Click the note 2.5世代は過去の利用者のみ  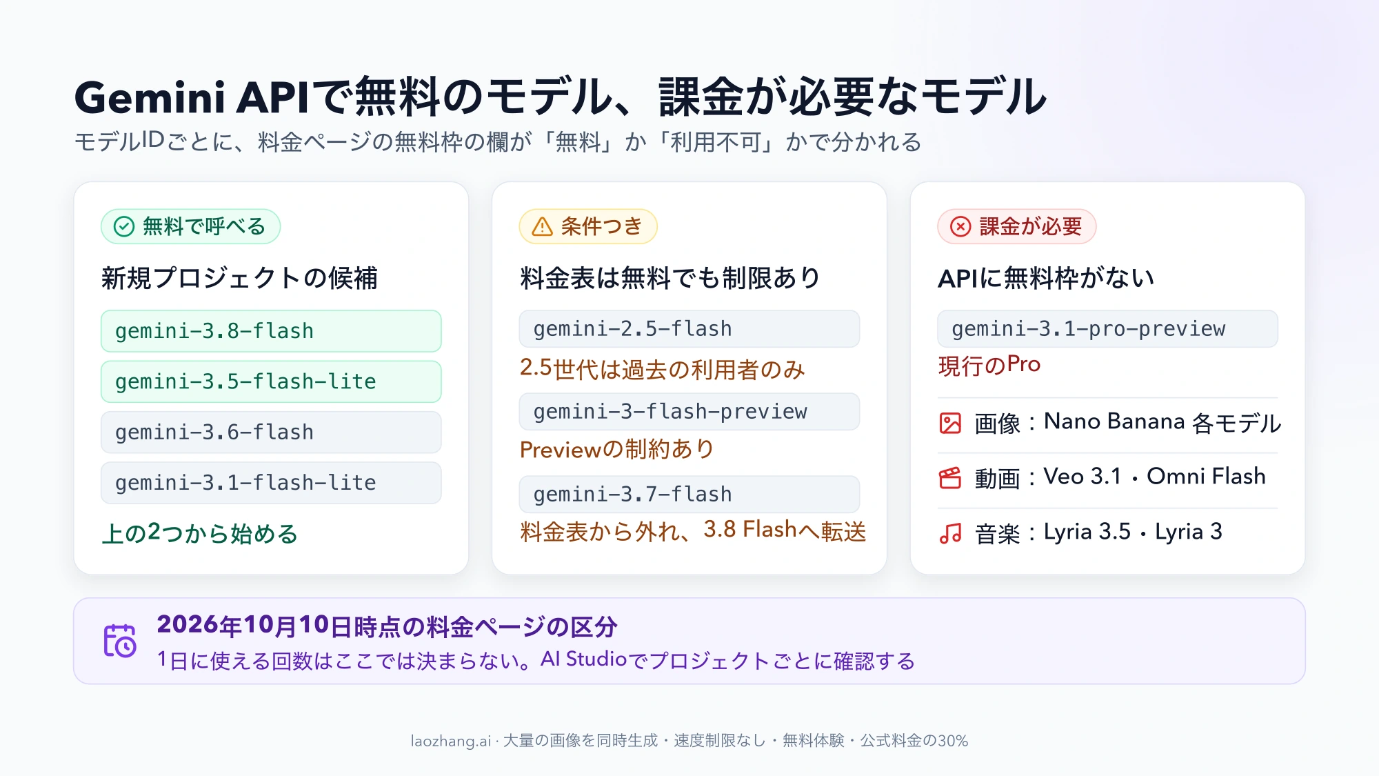[662, 369]
